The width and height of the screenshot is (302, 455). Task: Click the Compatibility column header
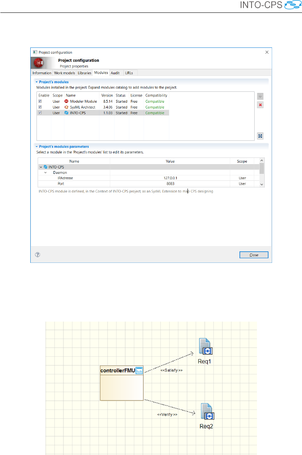156,95
